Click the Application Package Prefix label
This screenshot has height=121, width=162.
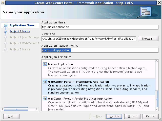(60, 46)
